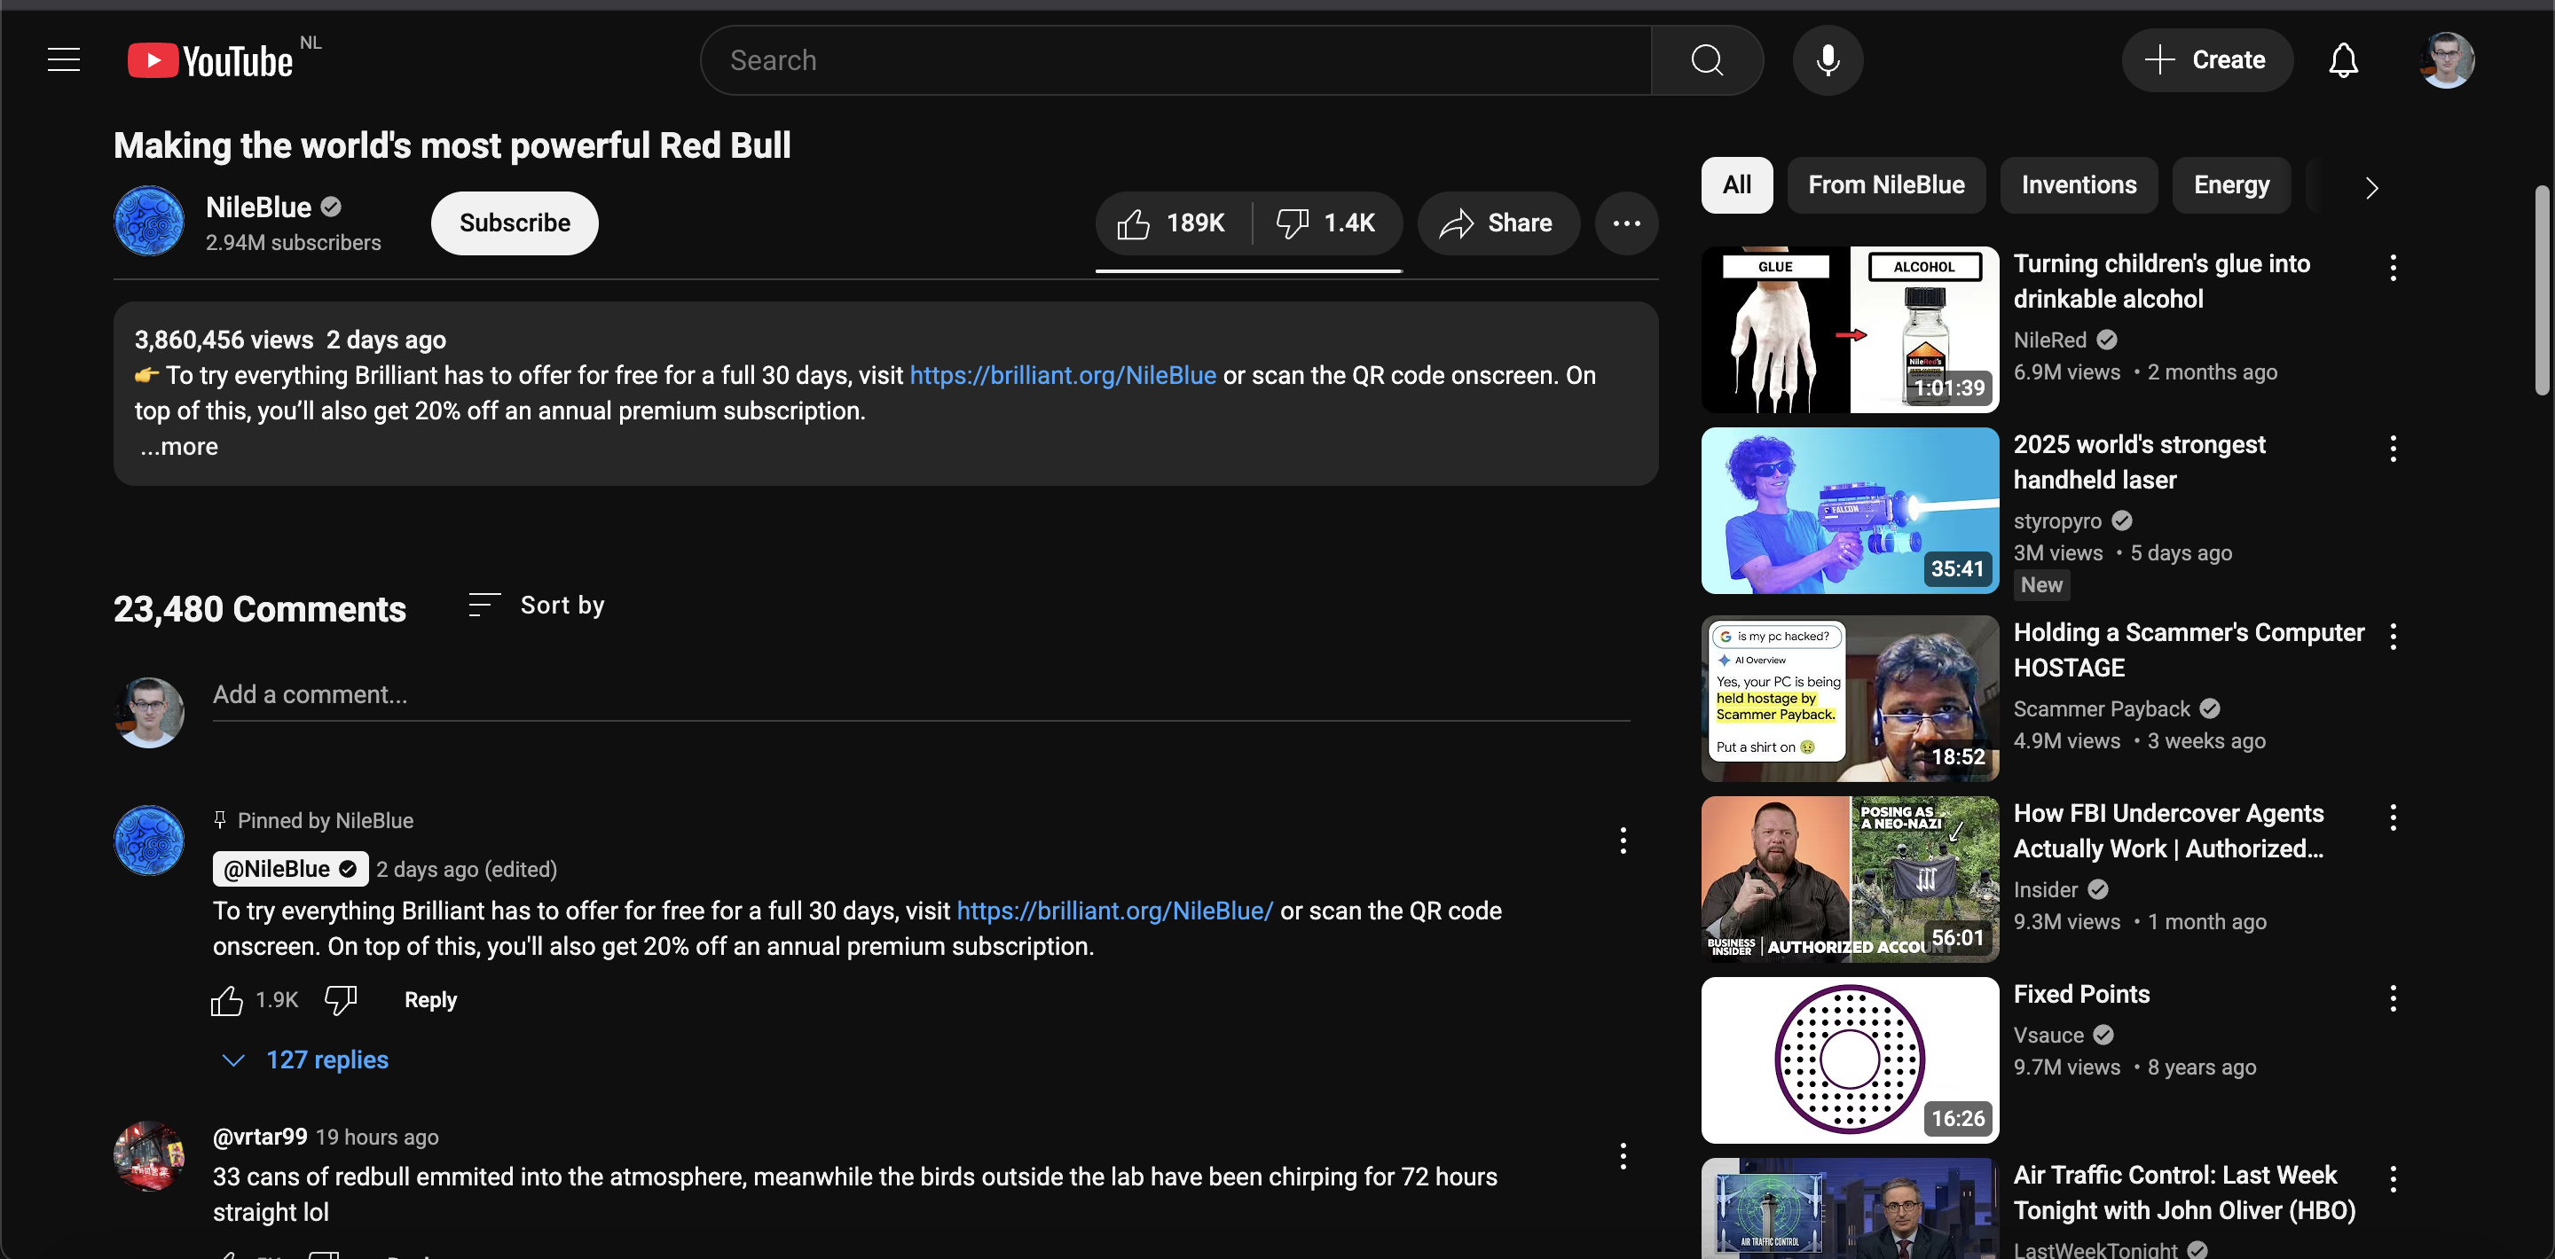This screenshot has height=1259, width=2555.
Task: Select the From NileBlue chip
Action: tap(1885, 185)
